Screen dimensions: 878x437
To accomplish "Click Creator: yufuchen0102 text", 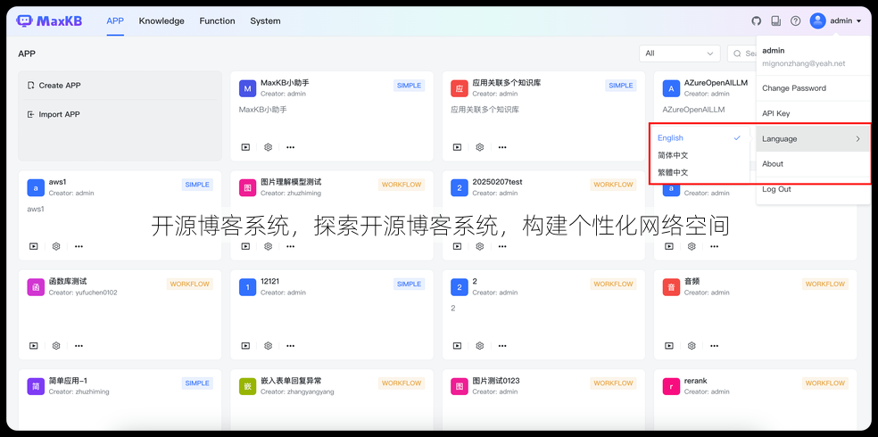I will tap(83, 293).
